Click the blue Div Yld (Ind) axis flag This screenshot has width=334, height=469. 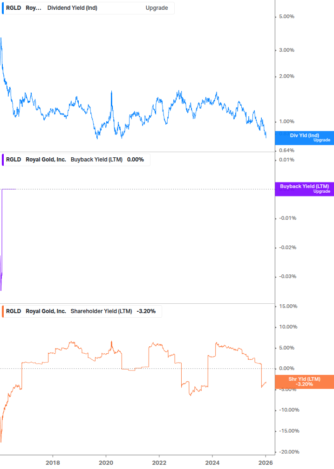tap(304, 138)
